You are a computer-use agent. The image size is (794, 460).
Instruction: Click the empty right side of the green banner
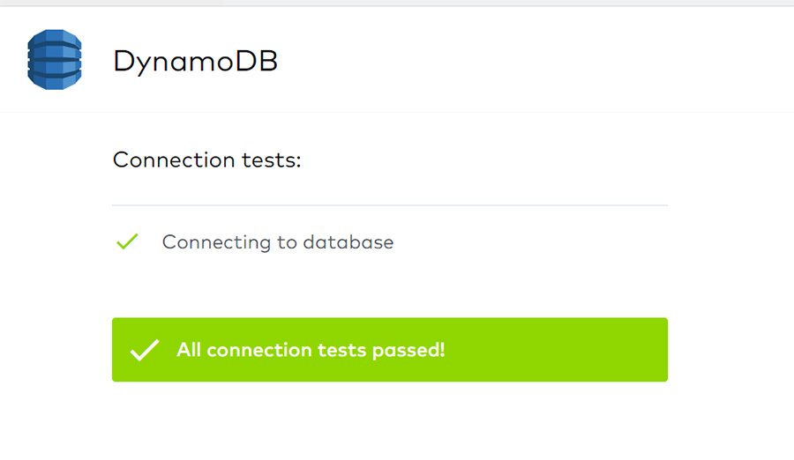pos(565,350)
